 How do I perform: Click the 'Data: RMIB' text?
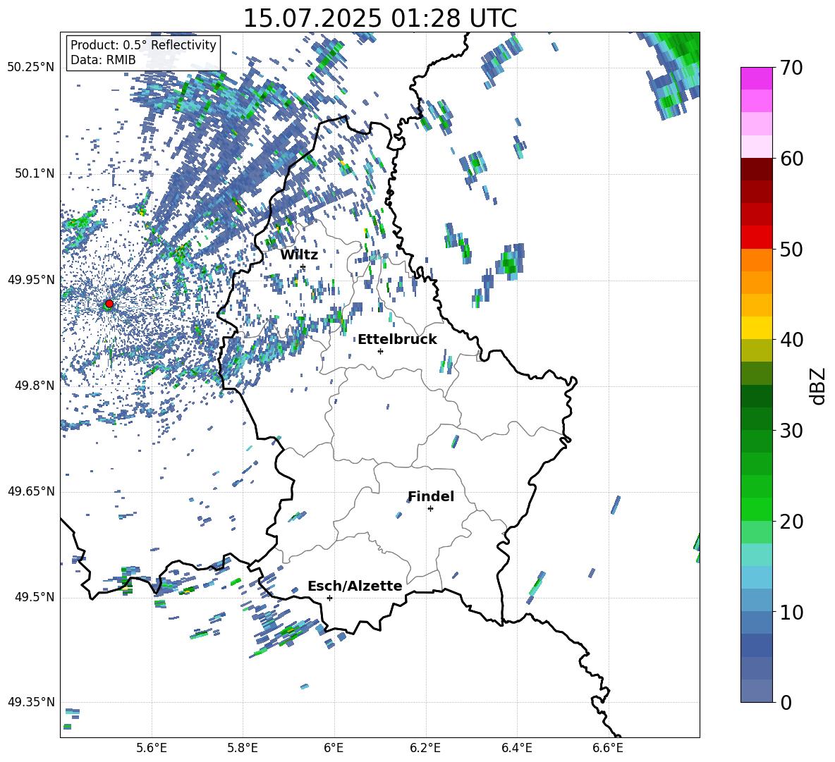click(x=103, y=60)
